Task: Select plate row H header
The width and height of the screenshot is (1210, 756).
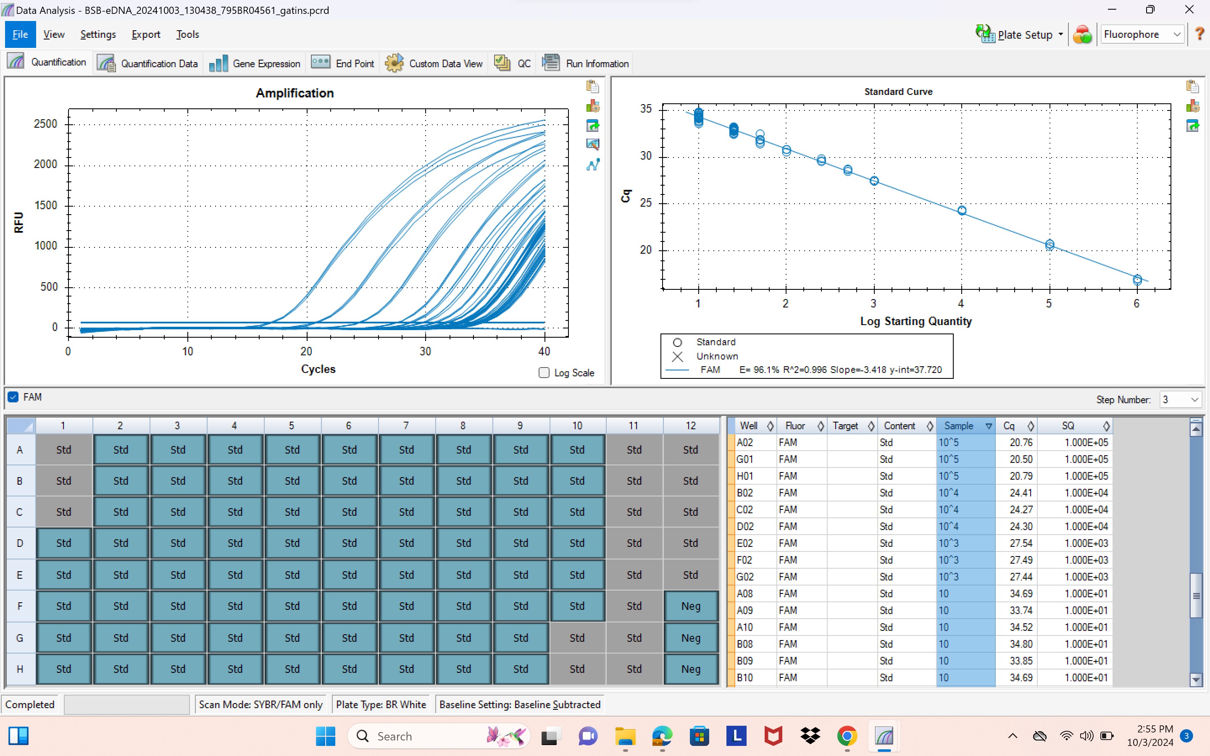Action: (x=20, y=669)
